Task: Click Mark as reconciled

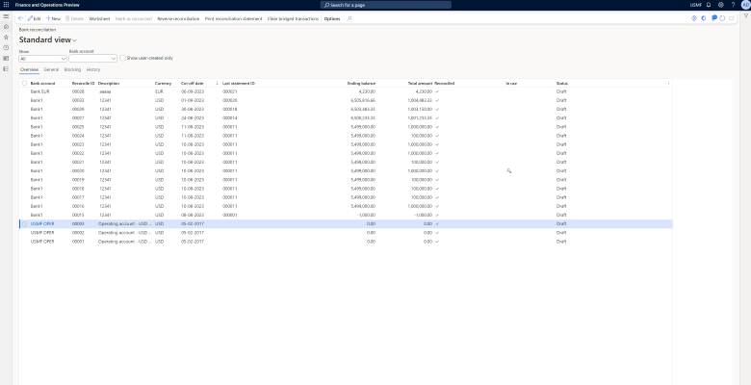Action: click(134, 18)
